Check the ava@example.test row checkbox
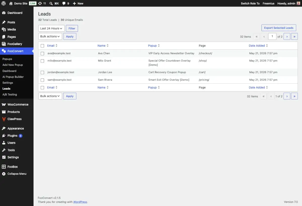 click(x=42, y=53)
